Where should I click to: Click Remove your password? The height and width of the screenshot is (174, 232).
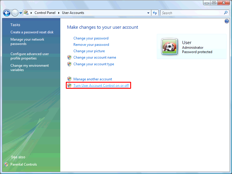[x=91, y=45]
